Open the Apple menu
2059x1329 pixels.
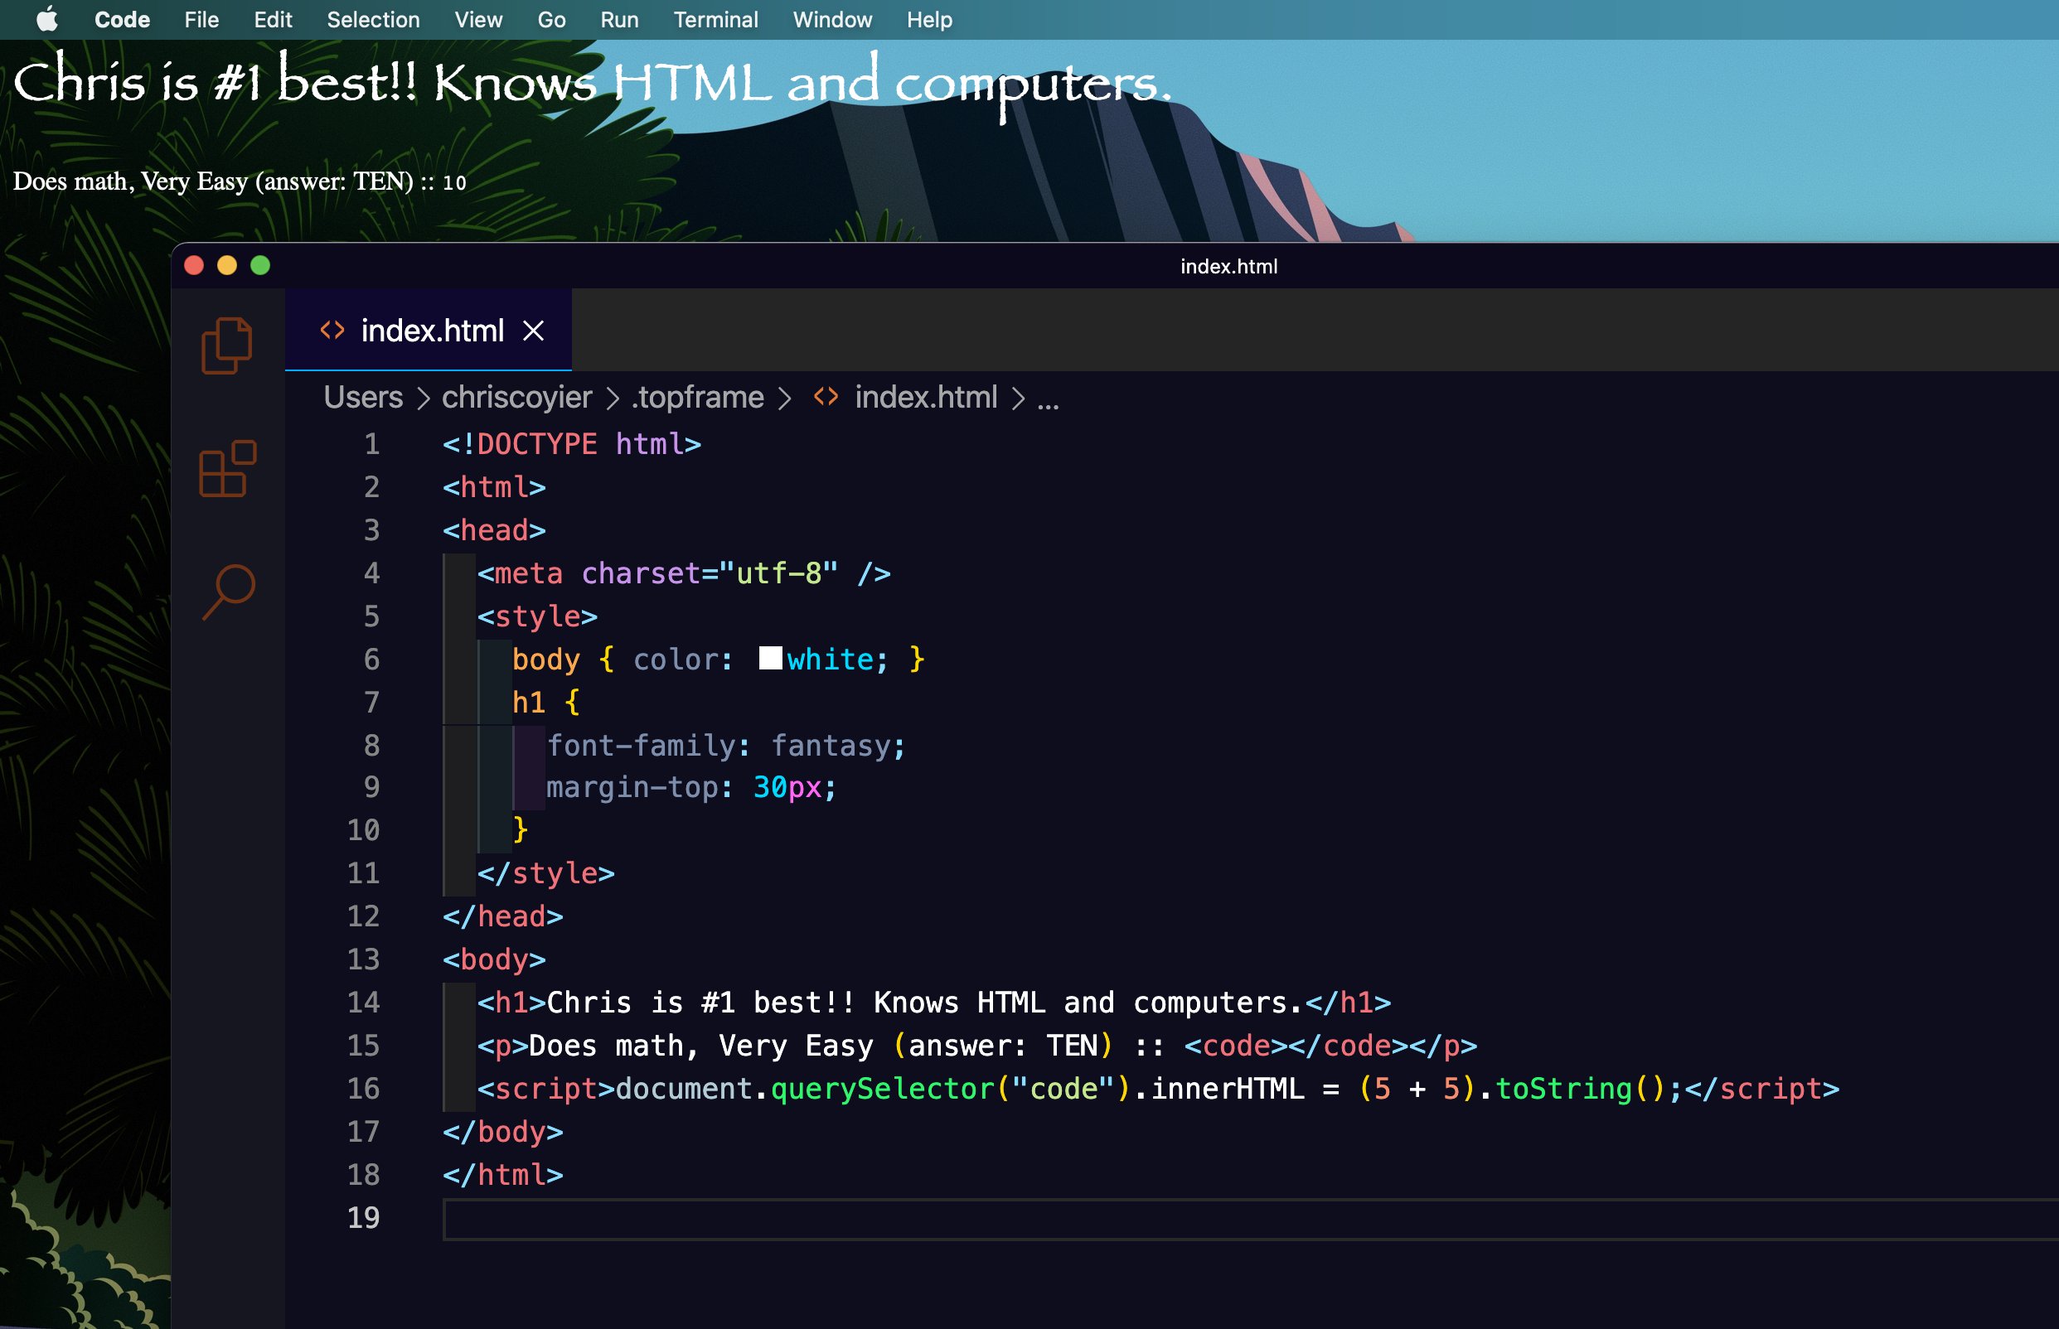tap(47, 19)
